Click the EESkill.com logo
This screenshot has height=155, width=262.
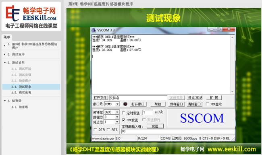(31, 17)
